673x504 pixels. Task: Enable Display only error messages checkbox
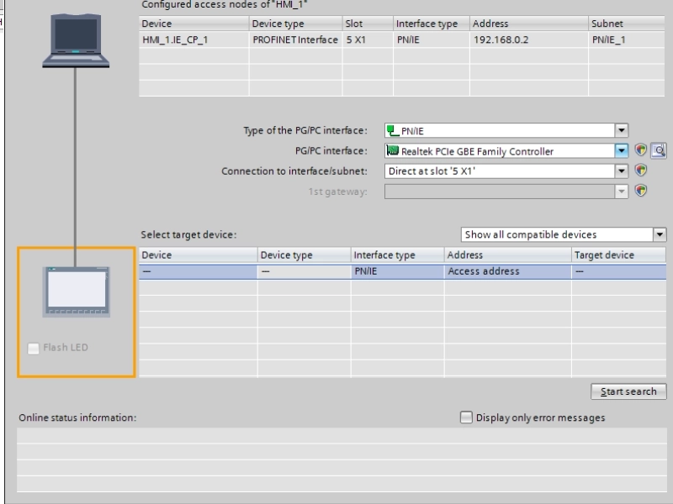(466, 417)
